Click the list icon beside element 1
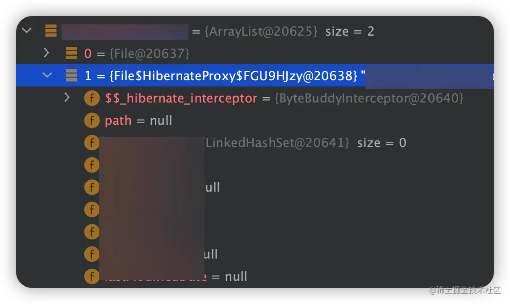 (71, 75)
